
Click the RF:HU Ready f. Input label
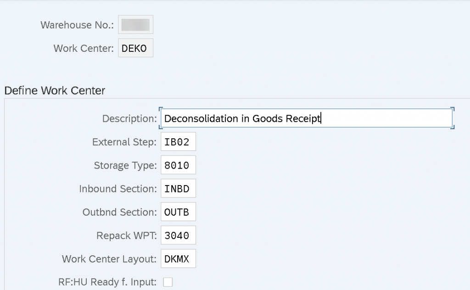[107, 282]
